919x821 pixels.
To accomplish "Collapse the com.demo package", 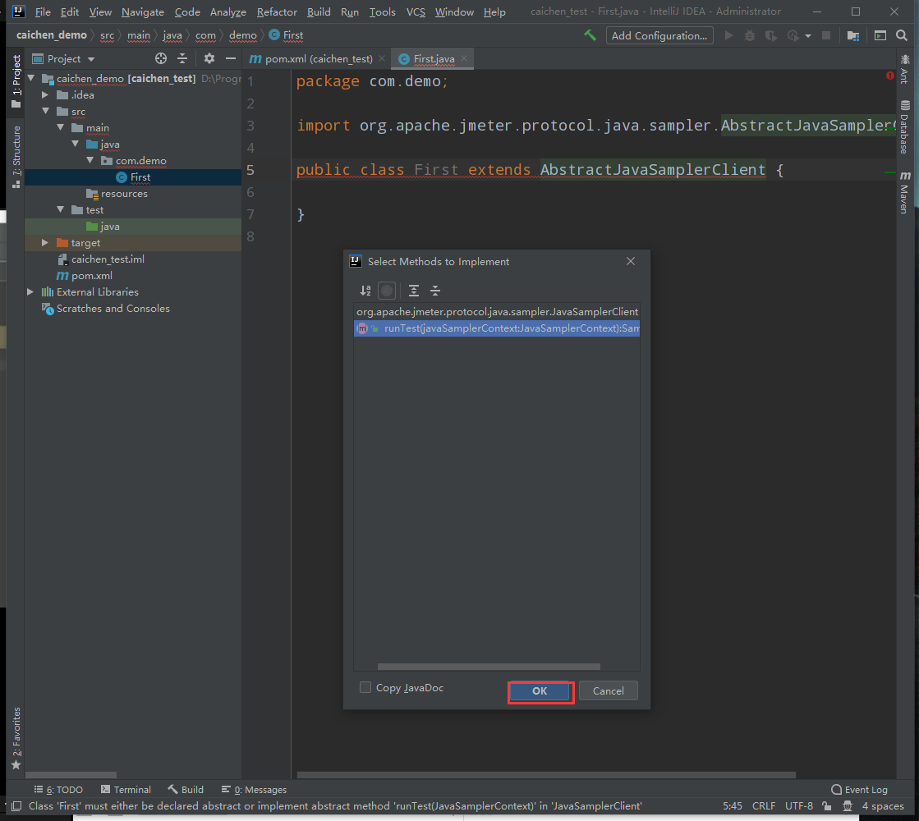I will point(90,160).
